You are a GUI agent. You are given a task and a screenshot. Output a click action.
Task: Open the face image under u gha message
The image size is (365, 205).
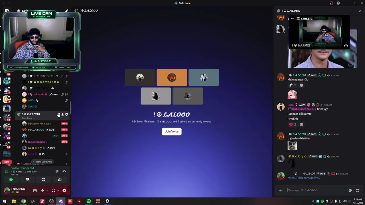pyautogui.click(x=292, y=146)
